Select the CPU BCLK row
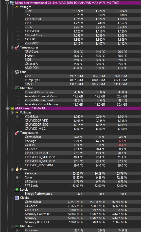 click(83, 210)
